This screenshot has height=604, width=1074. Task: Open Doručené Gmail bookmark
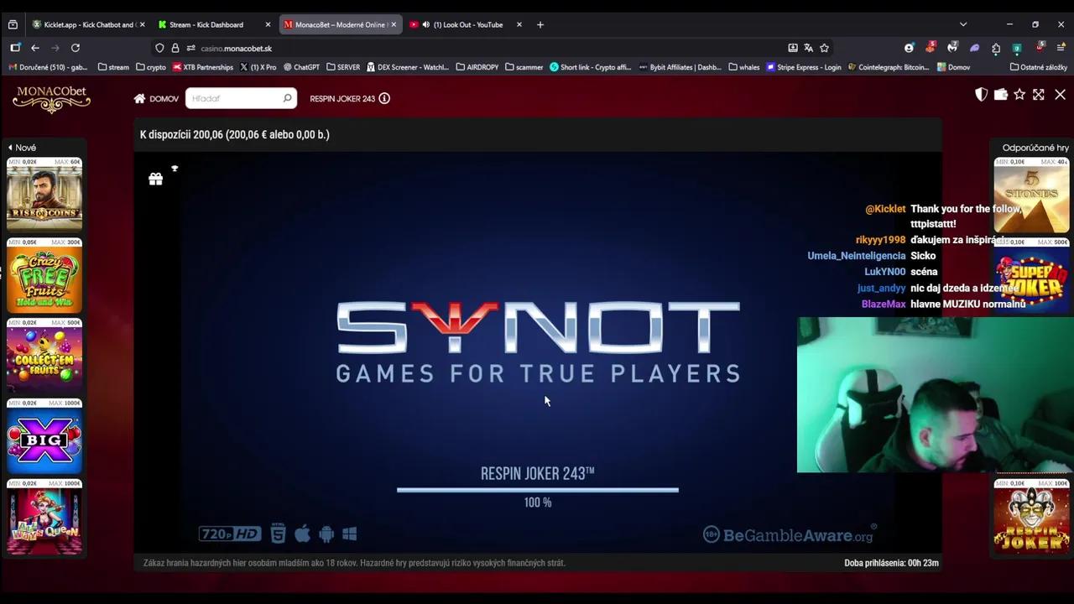tap(48, 67)
